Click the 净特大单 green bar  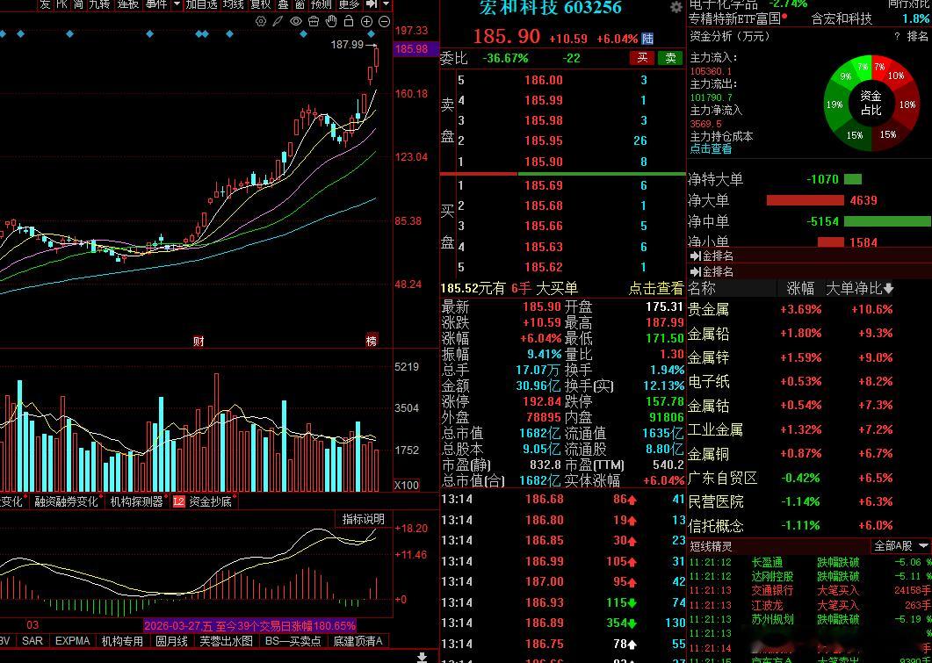click(852, 179)
